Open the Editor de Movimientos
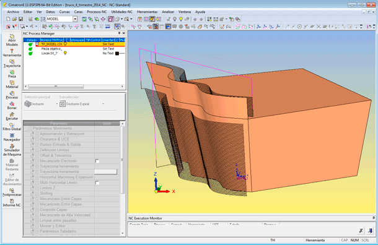The image size is (378, 245). point(12,179)
